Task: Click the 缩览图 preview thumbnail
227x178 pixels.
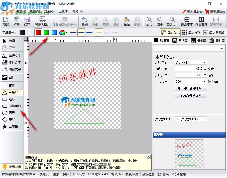Action: pos(189,154)
